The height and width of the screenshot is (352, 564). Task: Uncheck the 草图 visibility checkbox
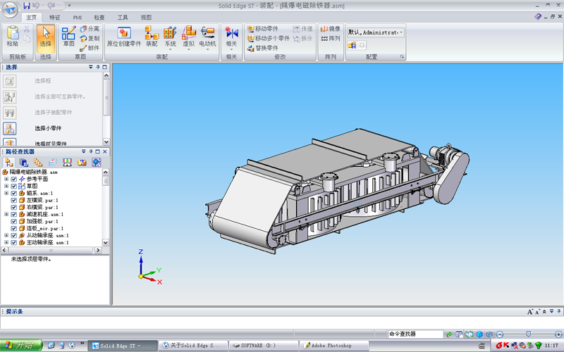[x=13, y=186]
